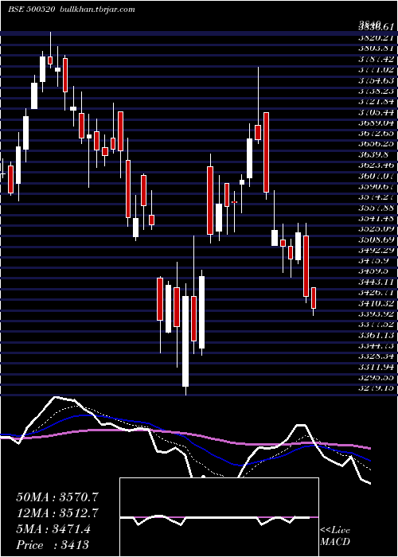Click the 3787.42 price axis label
Image resolution: width=398 pixels, height=557 pixels.
(376, 59)
